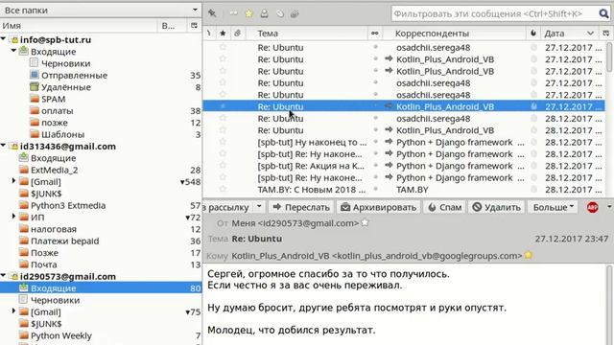Click the Adblock Plus ABP icon
This screenshot has width=614, height=345.
pos(592,207)
